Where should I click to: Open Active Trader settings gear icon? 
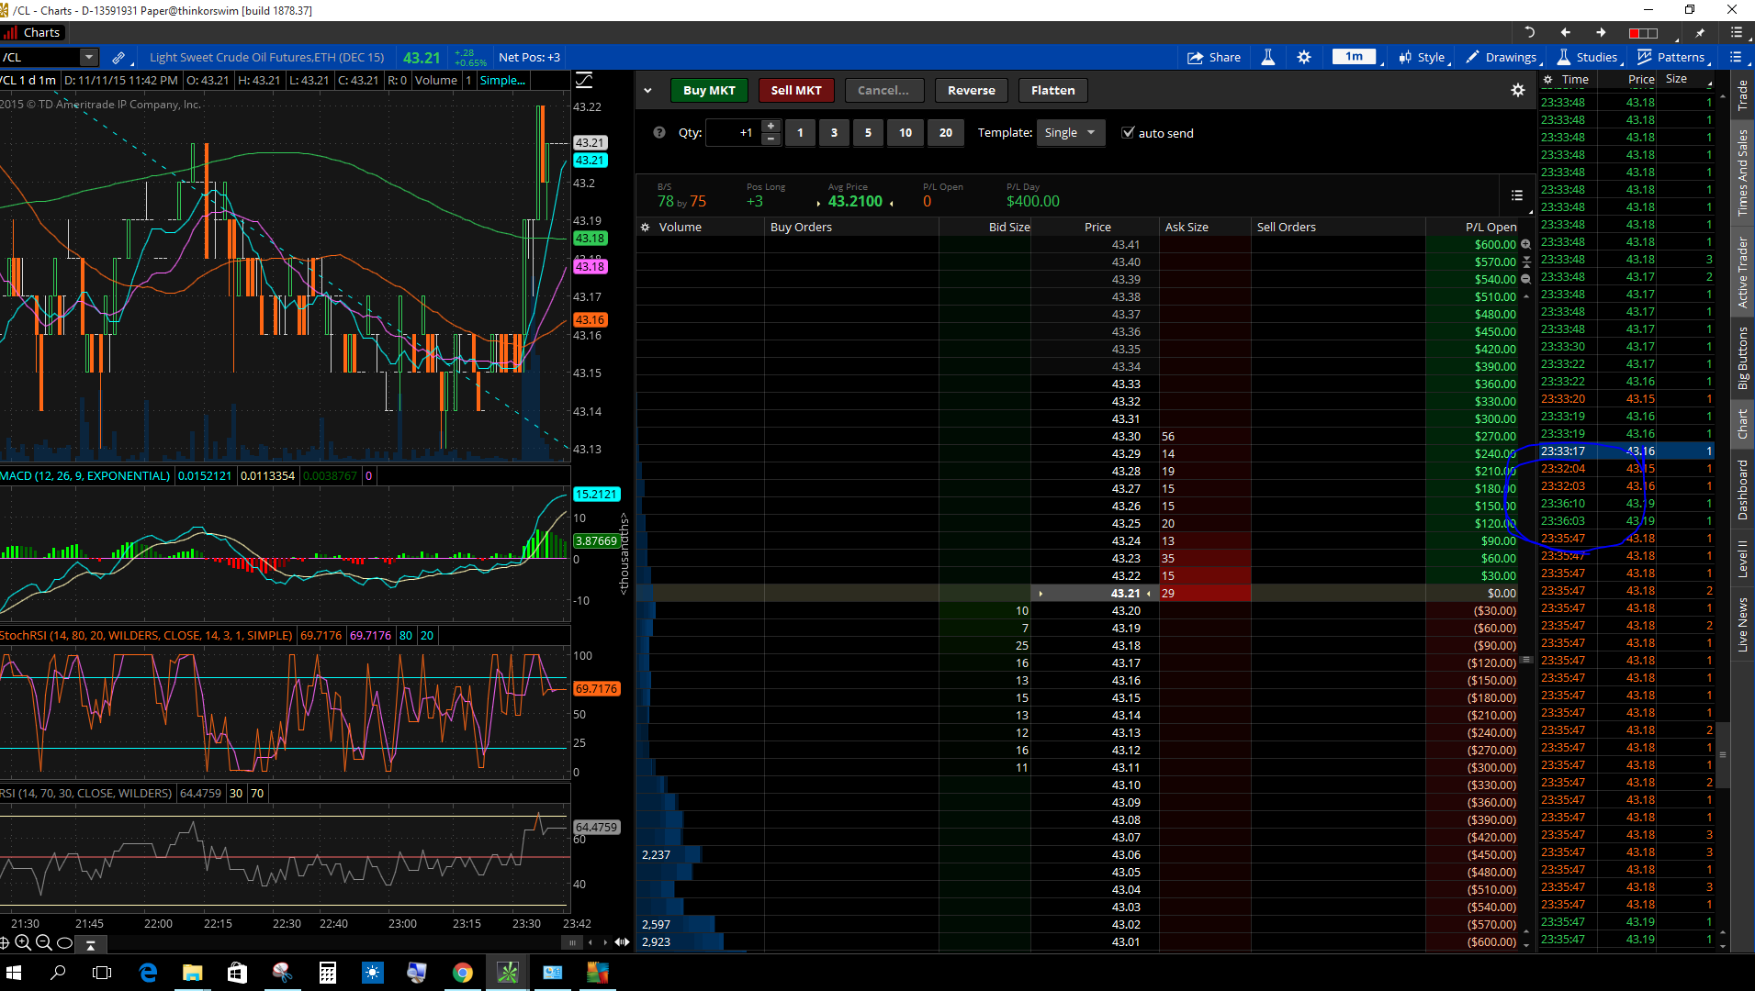tap(1518, 90)
